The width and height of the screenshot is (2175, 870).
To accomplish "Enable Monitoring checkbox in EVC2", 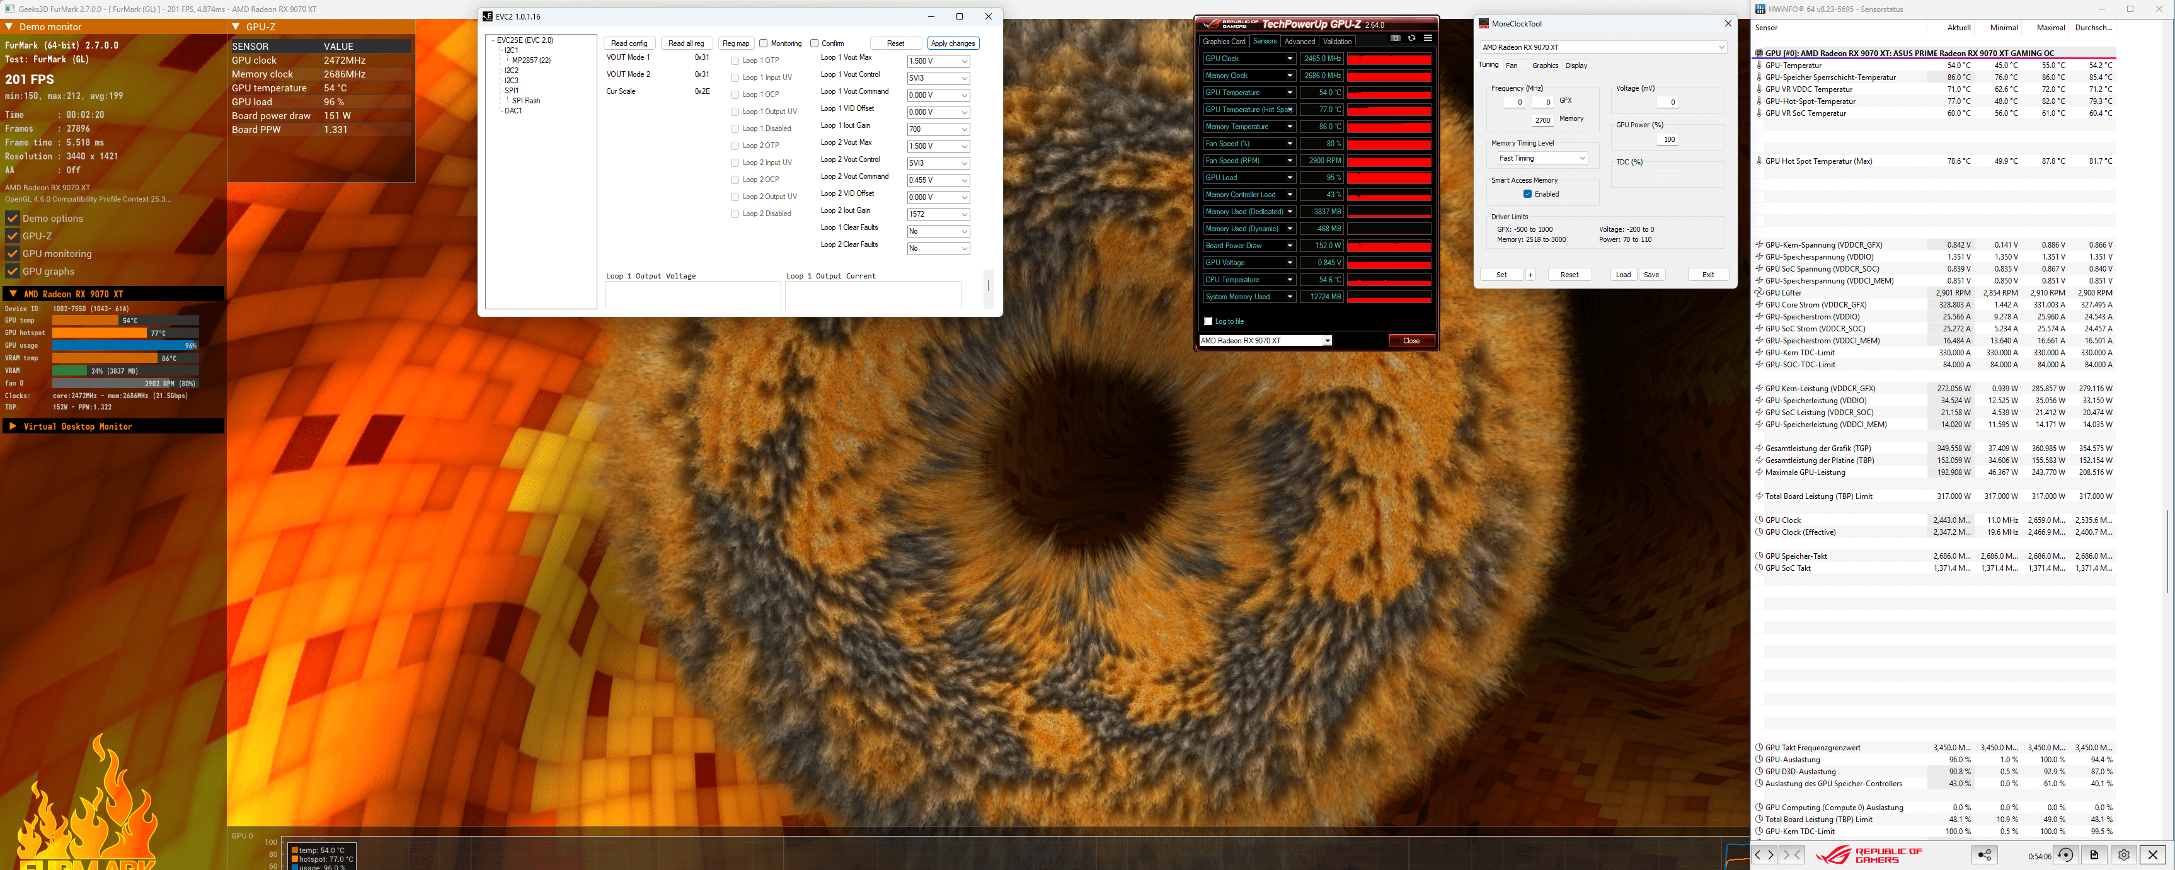I will pyautogui.click(x=763, y=43).
